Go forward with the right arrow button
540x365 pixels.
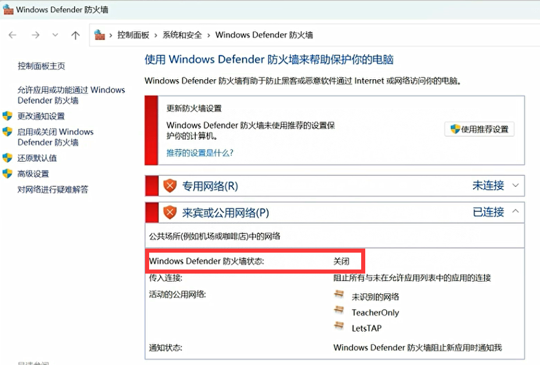(x=35, y=35)
